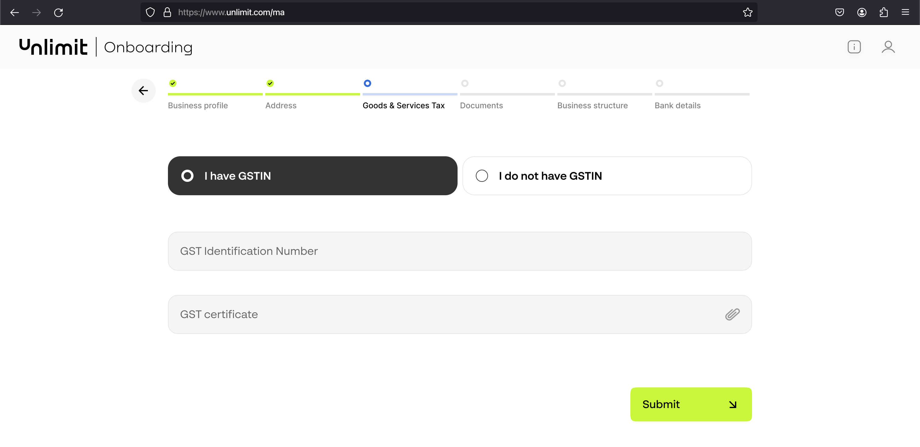Go to Business profile step
Image resolution: width=920 pixels, height=447 pixels.
(198, 106)
